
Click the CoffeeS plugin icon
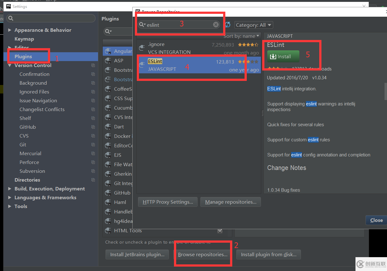108,89
